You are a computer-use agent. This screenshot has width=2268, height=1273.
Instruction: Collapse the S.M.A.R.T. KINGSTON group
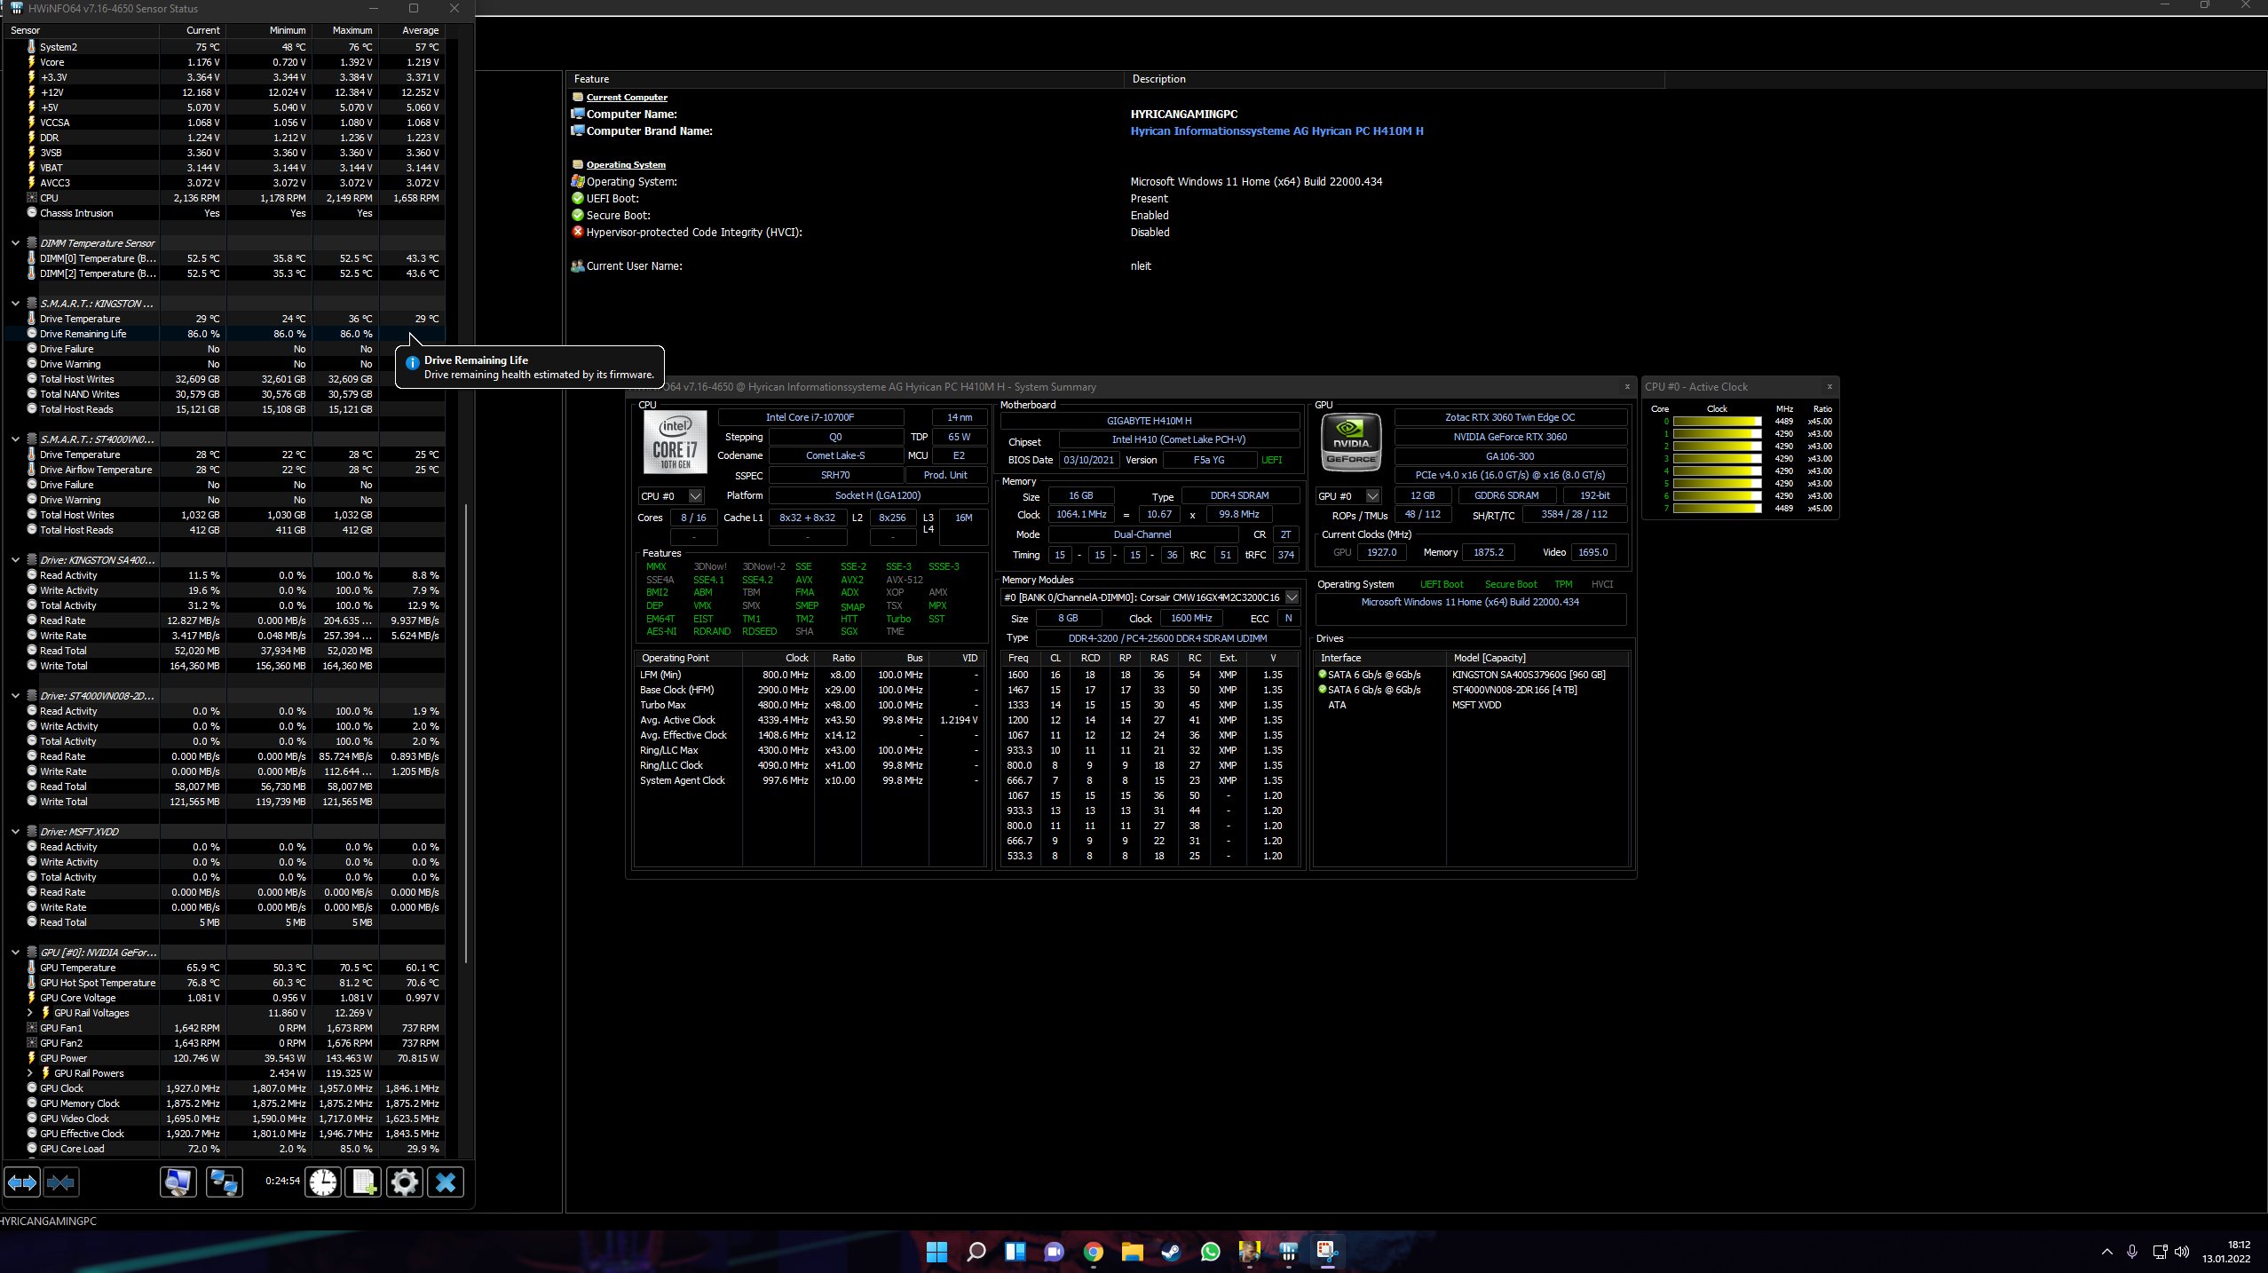click(x=15, y=304)
